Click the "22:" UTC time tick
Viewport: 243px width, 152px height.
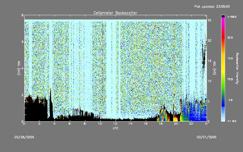click(192, 124)
